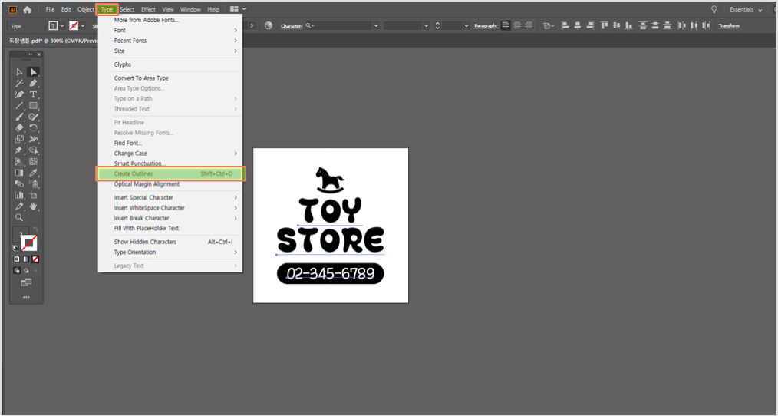
Task: Click the Paragraph label link
Action: [x=485, y=26]
